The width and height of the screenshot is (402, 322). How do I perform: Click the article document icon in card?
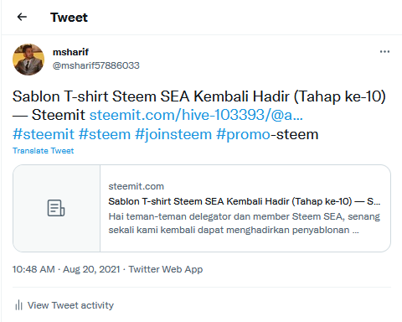click(x=56, y=208)
